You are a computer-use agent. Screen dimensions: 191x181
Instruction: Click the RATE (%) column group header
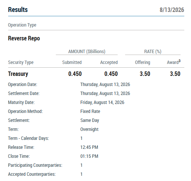[x=153, y=52]
